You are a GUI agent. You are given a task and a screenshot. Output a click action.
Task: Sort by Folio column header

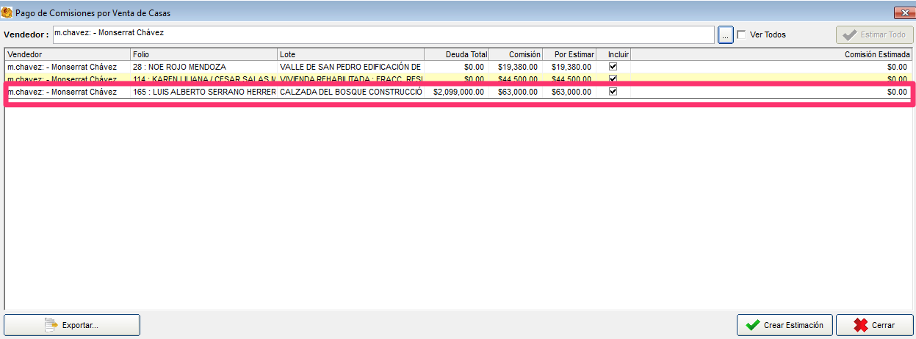[203, 54]
